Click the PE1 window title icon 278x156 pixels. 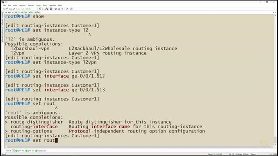point(3,2)
